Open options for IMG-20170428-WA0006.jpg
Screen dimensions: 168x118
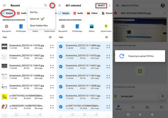(x=165, y=13)
